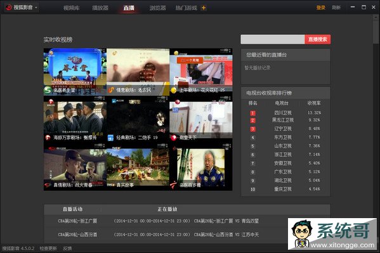Open the 热门游戏 tab
The width and height of the screenshot is (380, 253).
tap(186, 8)
